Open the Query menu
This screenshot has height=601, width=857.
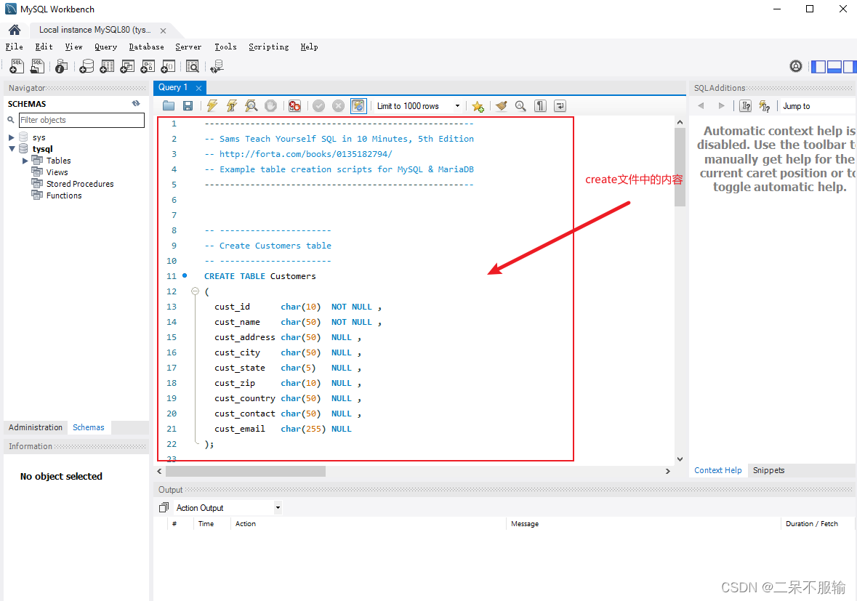(x=105, y=47)
